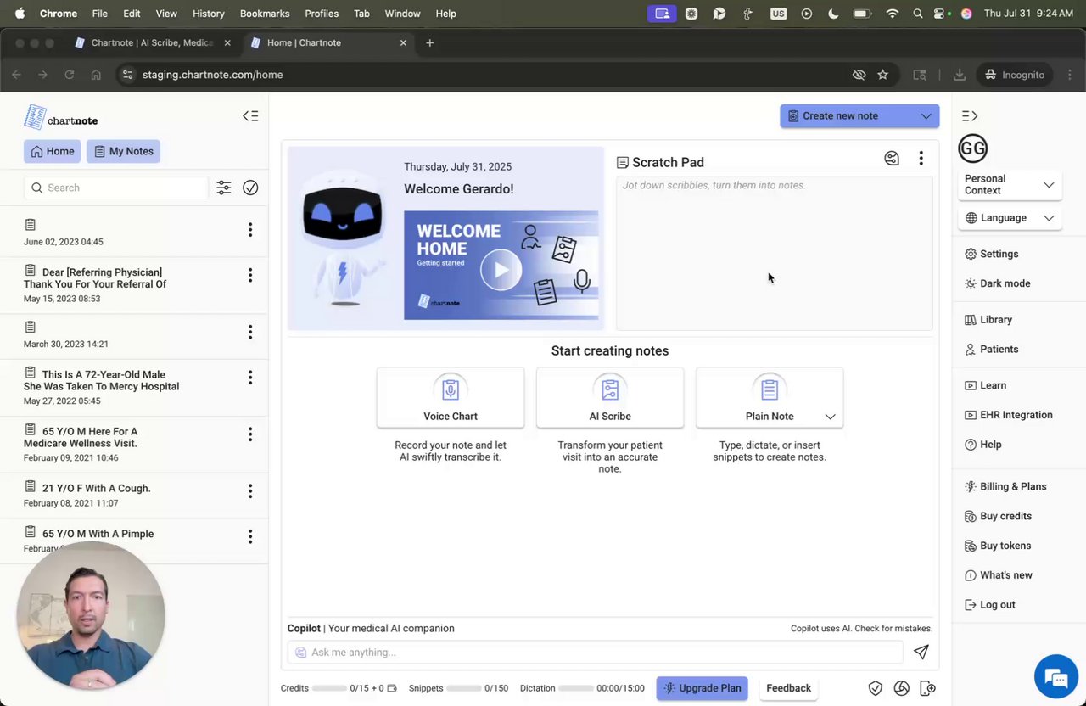Click the add mobile device icon

[928, 688]
